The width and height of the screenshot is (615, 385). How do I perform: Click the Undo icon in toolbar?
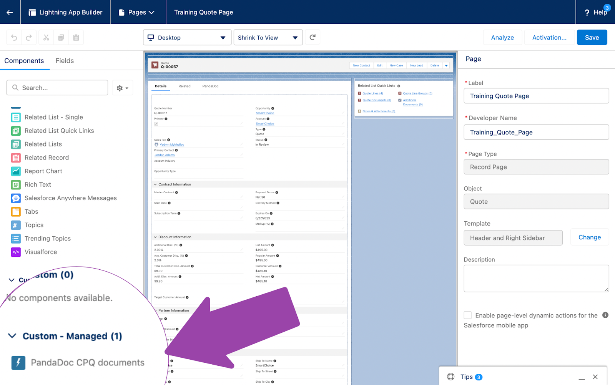pyautogui.click(x=14, y=38)
